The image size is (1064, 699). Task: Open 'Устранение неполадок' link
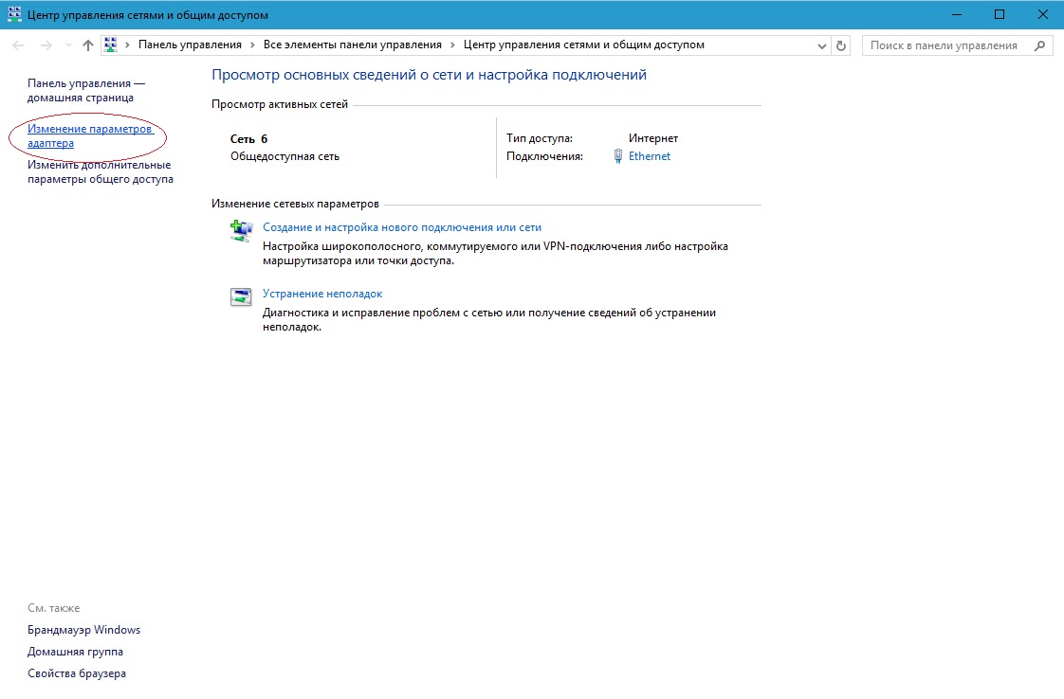coord(321,294)
